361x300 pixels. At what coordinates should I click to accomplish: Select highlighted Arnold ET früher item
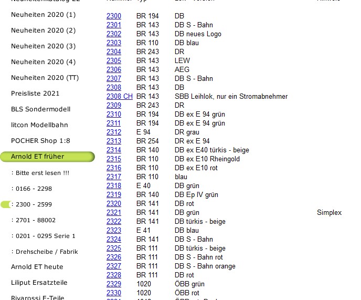47,157
